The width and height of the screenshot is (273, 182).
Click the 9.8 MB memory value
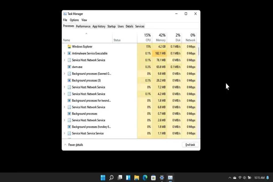point(162,74)
